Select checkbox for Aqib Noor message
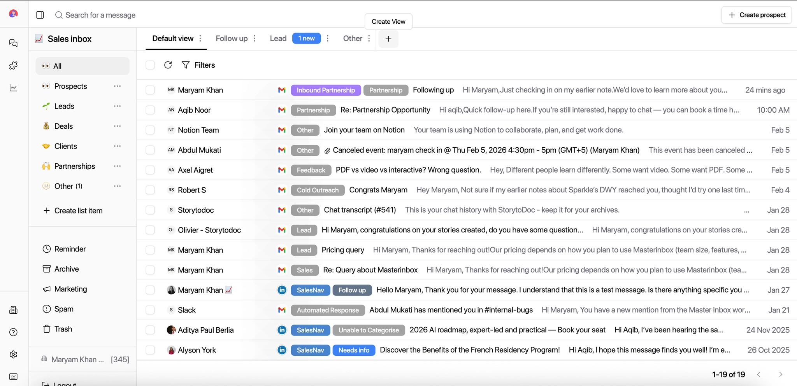Image resolution: width=797 pixels, height=386 pixels. click(x=150, y=110)
